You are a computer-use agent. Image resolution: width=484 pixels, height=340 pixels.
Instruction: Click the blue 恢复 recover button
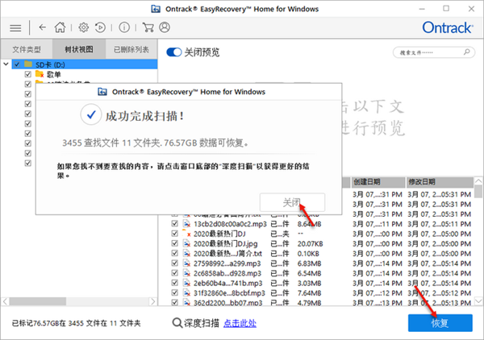(440, 323)
